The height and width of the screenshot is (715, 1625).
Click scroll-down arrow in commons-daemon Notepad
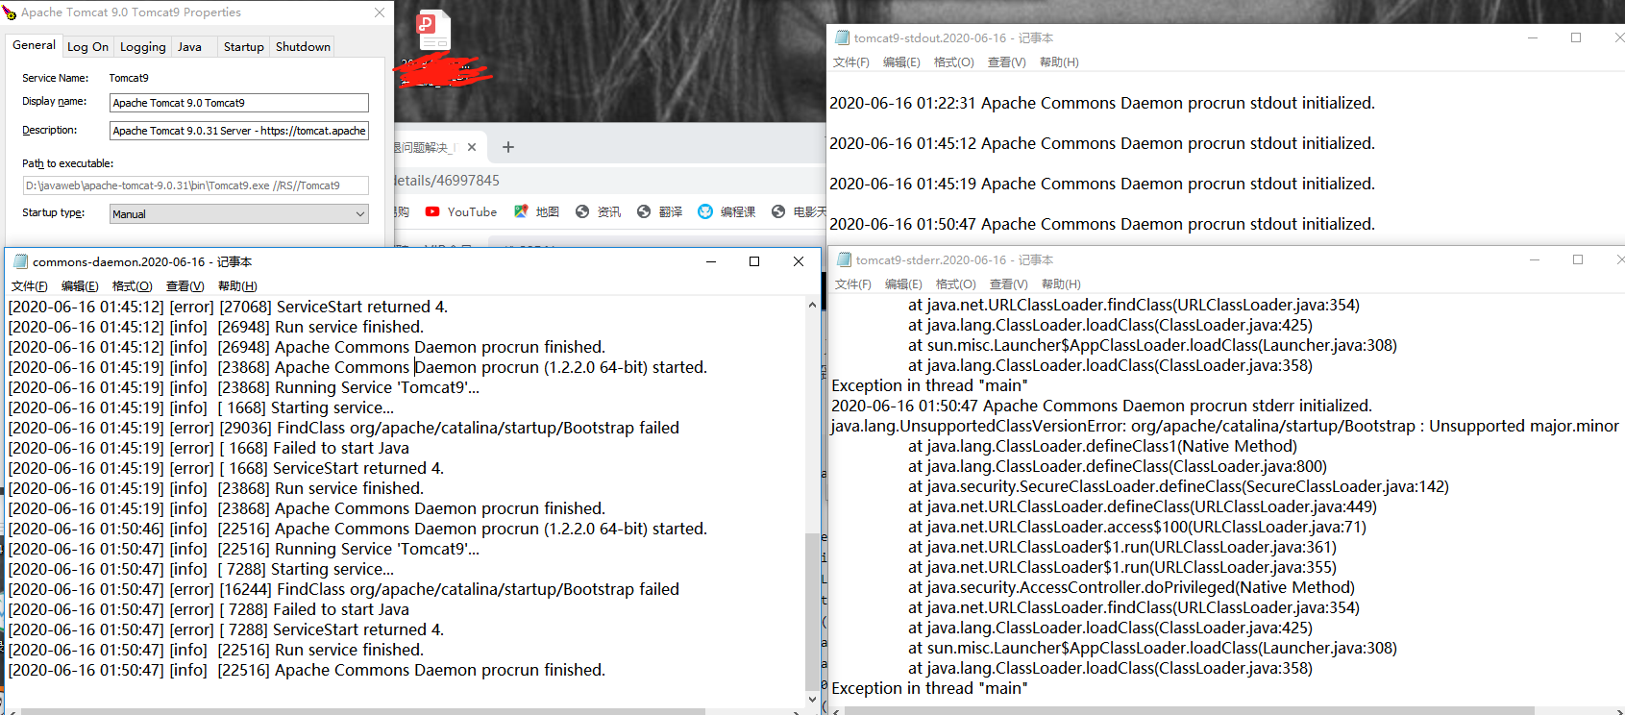click(x=812, y=700)
